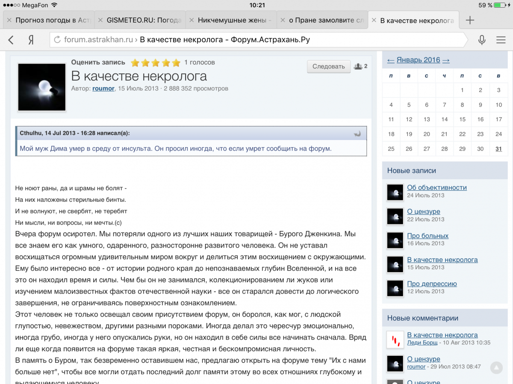Switch to 'Прогноз погоды в Астр' tab
Screen dimensions: 513x384
[x=48, y=20]
